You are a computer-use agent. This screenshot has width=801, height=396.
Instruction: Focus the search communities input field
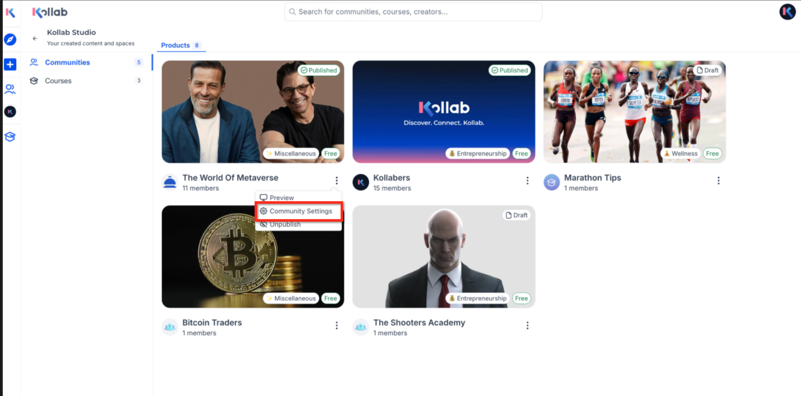click(x=413, y=12)
